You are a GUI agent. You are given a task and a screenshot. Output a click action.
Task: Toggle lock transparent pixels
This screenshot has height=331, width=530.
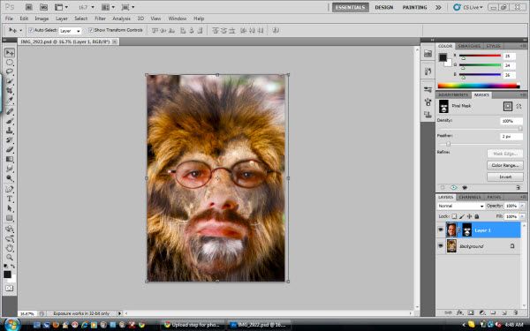click(x=454, y=216)
